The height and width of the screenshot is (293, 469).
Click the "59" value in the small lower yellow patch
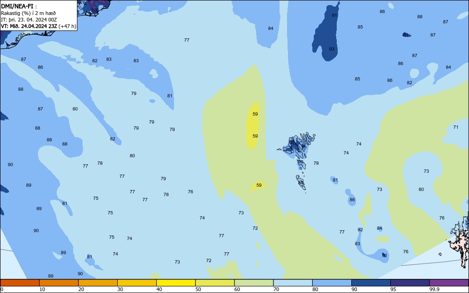[x=259, y=185]
